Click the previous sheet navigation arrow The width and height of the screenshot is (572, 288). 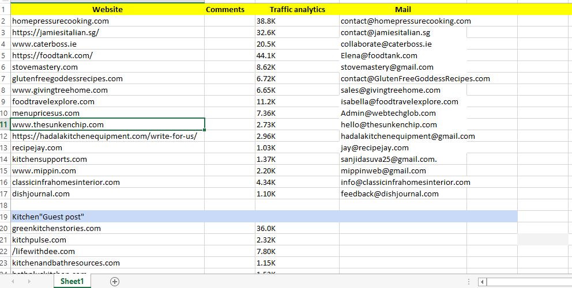(x=13, y=282)
